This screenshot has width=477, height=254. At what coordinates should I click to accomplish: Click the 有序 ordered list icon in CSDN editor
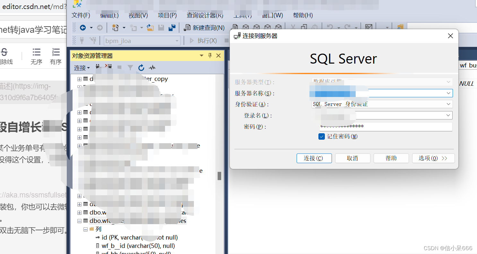(x=56, y=52)
